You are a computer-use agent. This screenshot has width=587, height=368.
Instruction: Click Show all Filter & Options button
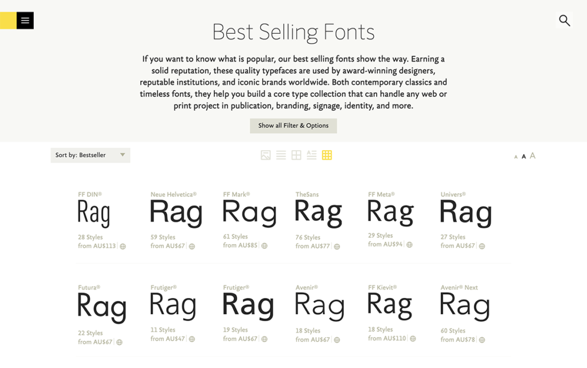[293, 126]
